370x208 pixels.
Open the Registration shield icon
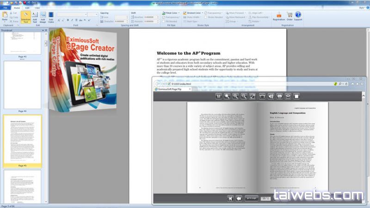[279, 16]
